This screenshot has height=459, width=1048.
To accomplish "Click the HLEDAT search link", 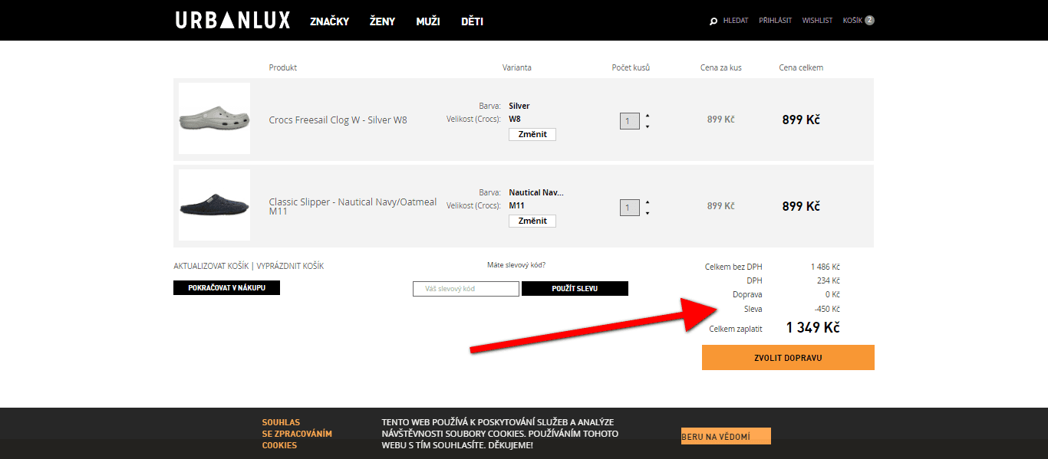I will 736,21.
